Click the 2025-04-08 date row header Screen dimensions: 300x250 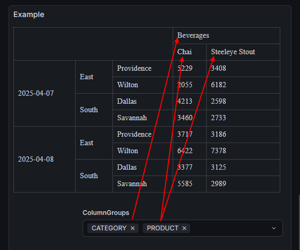point(44,159)
